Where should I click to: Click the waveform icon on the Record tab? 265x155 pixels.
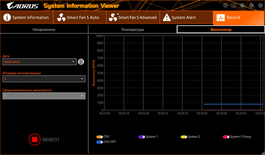point(221,17)
